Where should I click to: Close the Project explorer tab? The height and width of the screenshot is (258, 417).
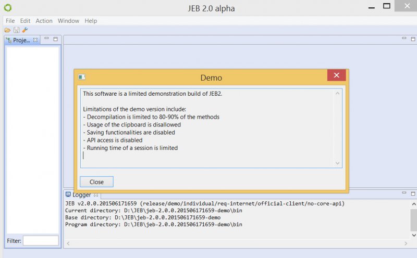coord(35,40)
